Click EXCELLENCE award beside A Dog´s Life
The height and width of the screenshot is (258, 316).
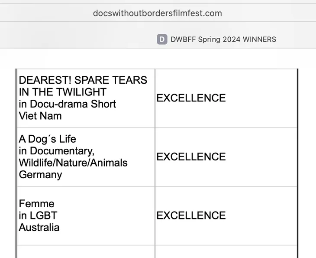191,157
